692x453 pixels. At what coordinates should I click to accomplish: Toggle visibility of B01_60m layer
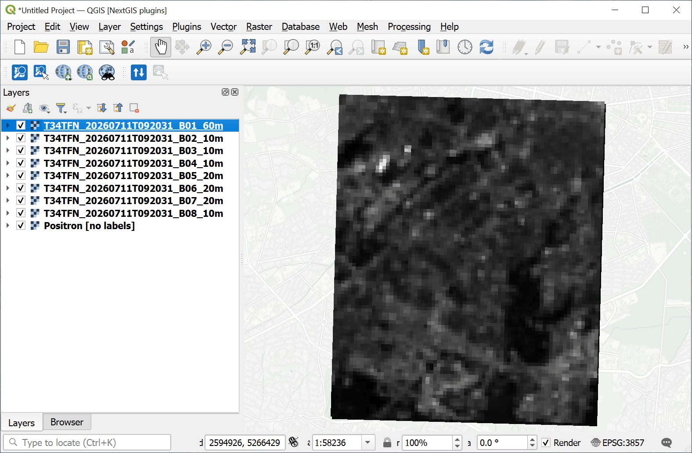(x=21, y=126)
